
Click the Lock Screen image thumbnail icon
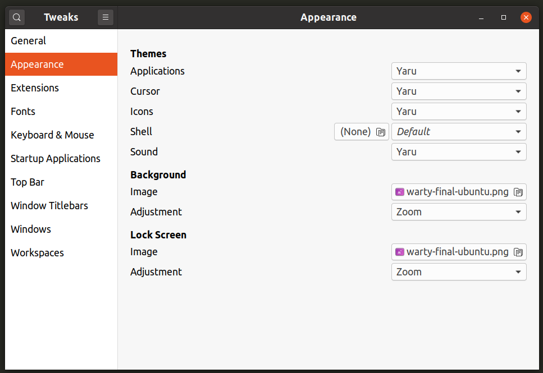[400, 252]
